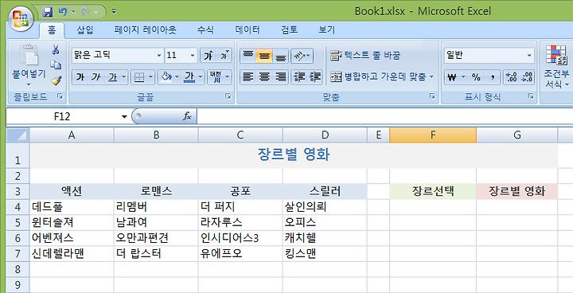The width and height of the screenshot is (573, 293).
Task: Open the Office button menu
Action: [x=21, y=18]
